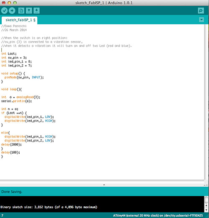Click the 'int led_pin_1 = 8;' line
Viewport: 209px width, 218px height.
pyautogui.click(x=16, y=61)
